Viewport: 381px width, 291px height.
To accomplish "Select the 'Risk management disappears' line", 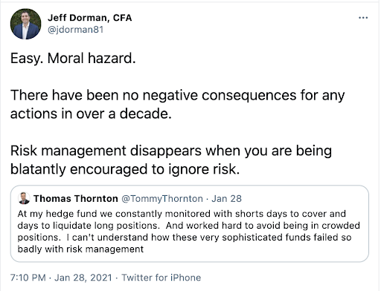I will pyautogui.click(x=171, y=151).
